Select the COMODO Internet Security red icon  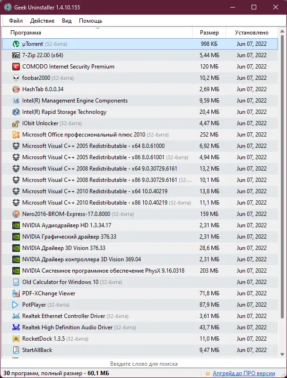coord(16,67)
